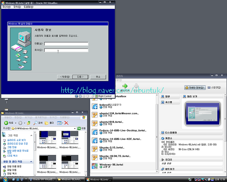Click the 폴더 folders icon in Explorer
Viewport: 227px width, 182px height.
pos(46,123)
